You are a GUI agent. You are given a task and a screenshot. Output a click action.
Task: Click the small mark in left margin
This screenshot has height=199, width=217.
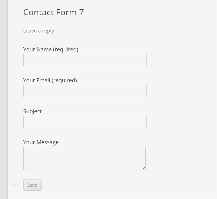(5, 108)
